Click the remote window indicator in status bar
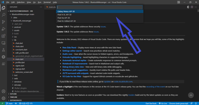Viewport: 199px width, 105px height. click(x=2, y=103)
